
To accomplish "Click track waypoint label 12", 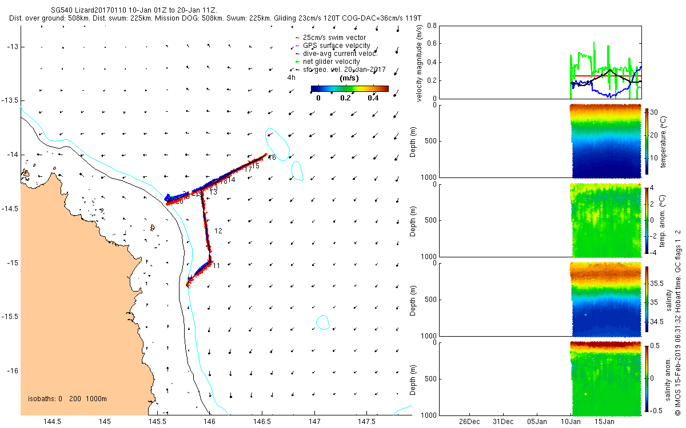I will pos(218,231).
